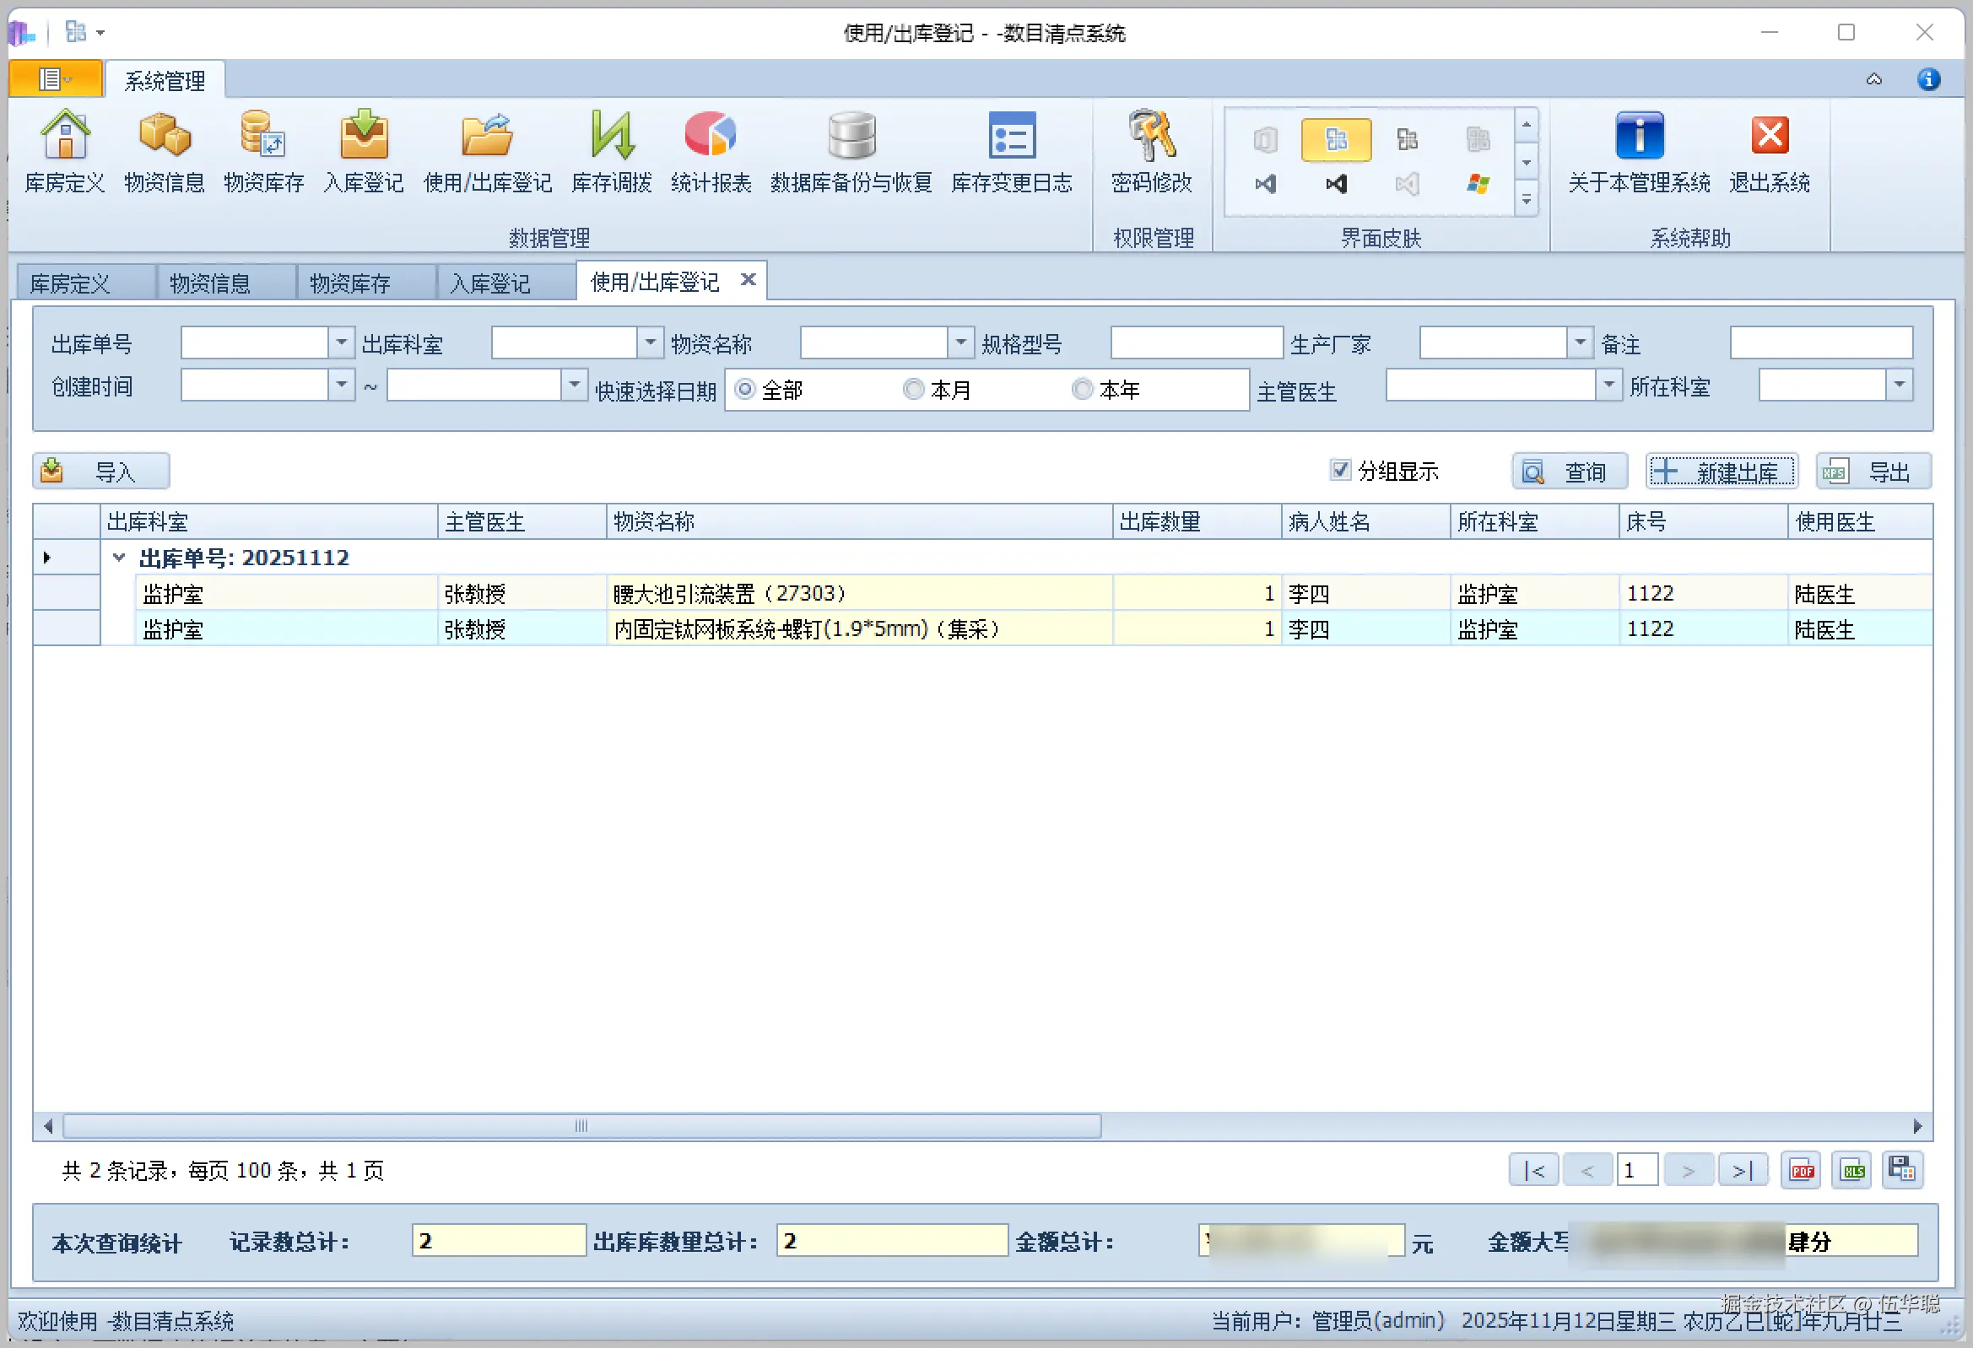This screenshot has height=1348, width=1973.
Task: Open the 库房定义 module icon
Action: pyautogui.click(x=65, y=151)
